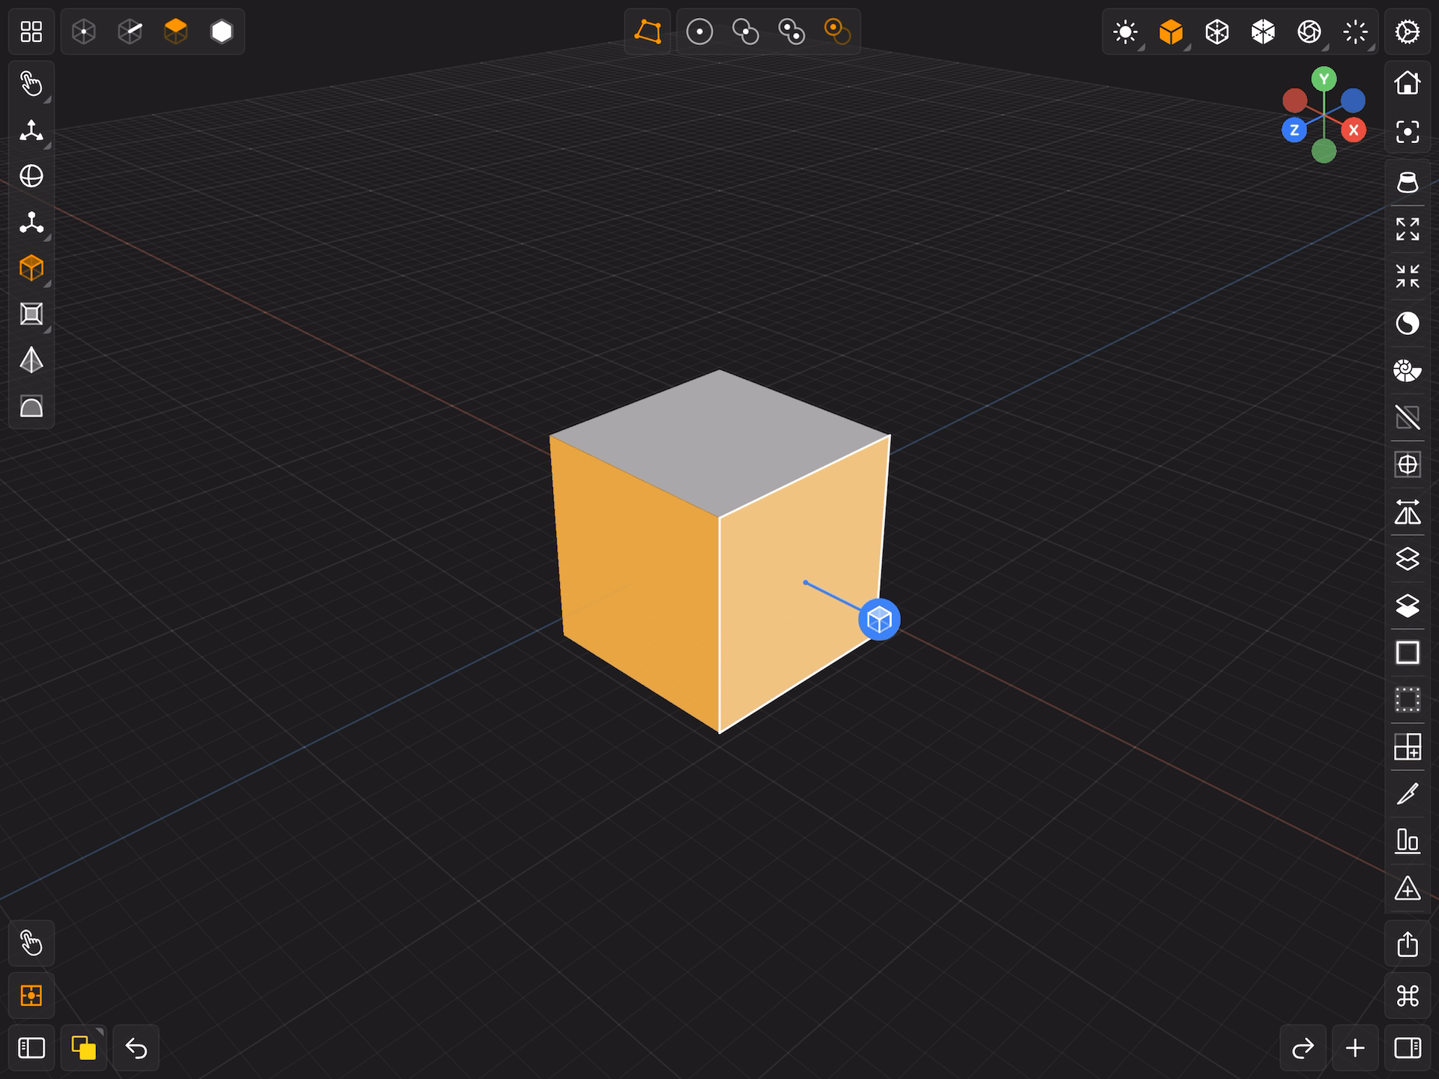
Task: Click the crosshair-in-square center icon
Action: pos(1408,465)
